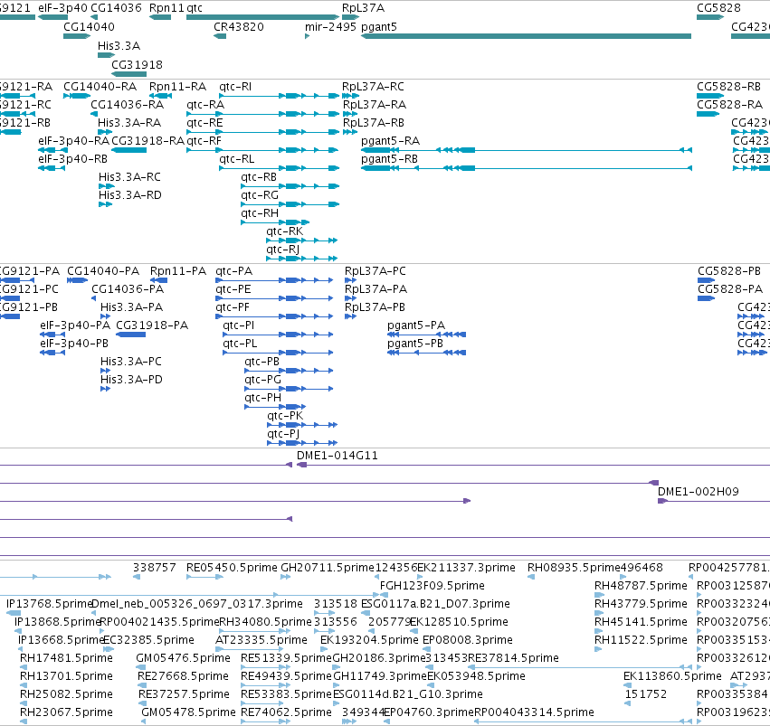Open the EK113860.5prime EST label
This screenshot has height=726, width=770.
coord(673,676)
